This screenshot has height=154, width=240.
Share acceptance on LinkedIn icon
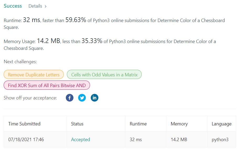tap(94, 98)
